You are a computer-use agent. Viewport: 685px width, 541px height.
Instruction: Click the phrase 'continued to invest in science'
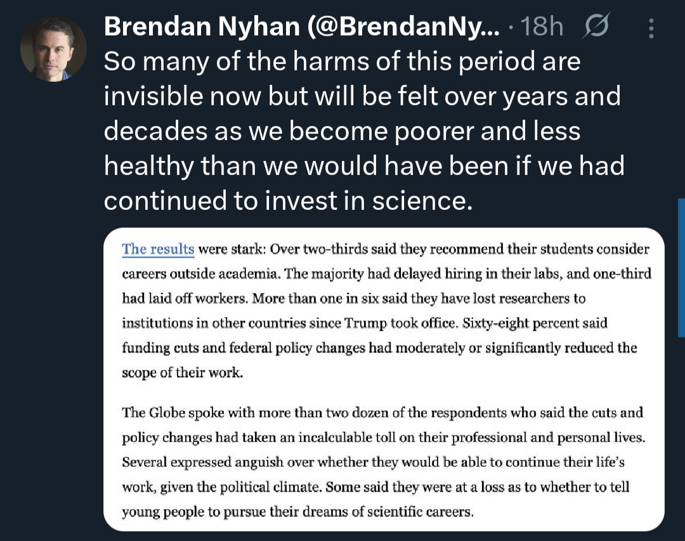[x=289, y=200]
